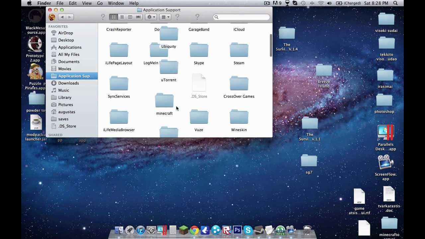Open the Edit menu
This screenshot has width=425, height=239.
click(x=73, y=3)
